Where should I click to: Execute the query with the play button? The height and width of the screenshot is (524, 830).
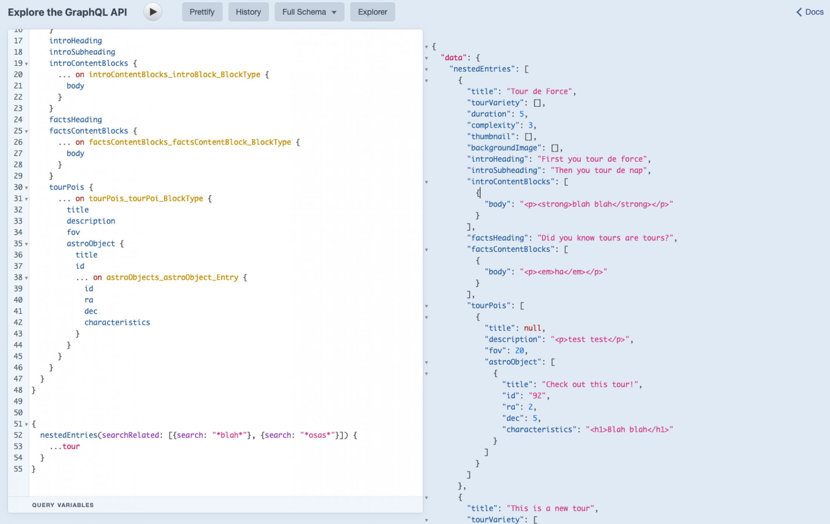[152, 12]
